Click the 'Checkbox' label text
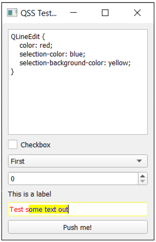 pyautogui.click(x=36, y=145)
